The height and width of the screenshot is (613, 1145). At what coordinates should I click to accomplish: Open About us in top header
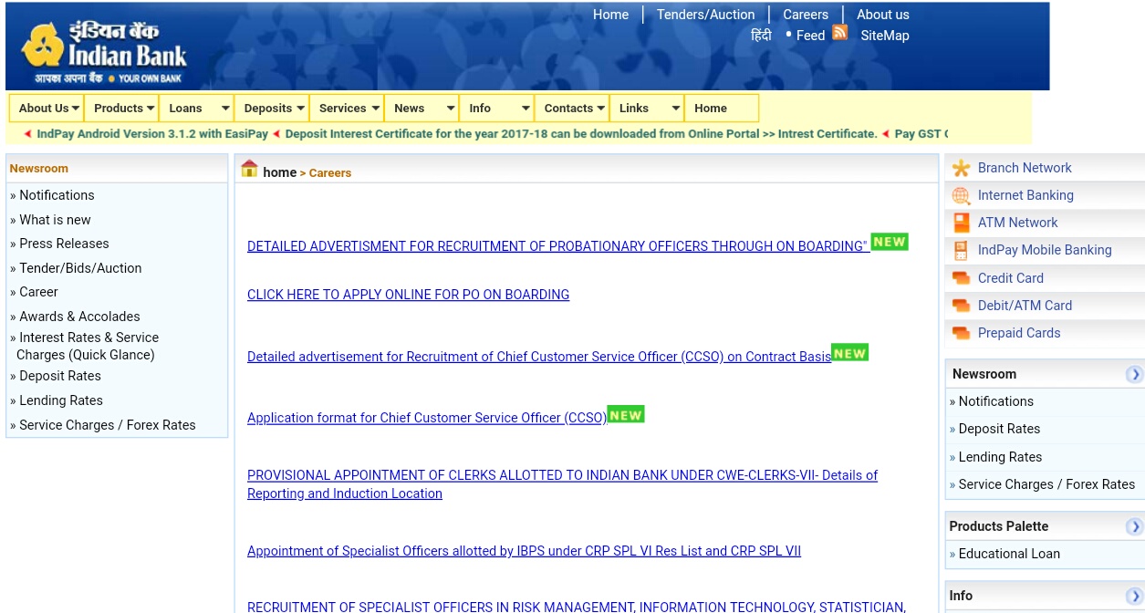882,15
